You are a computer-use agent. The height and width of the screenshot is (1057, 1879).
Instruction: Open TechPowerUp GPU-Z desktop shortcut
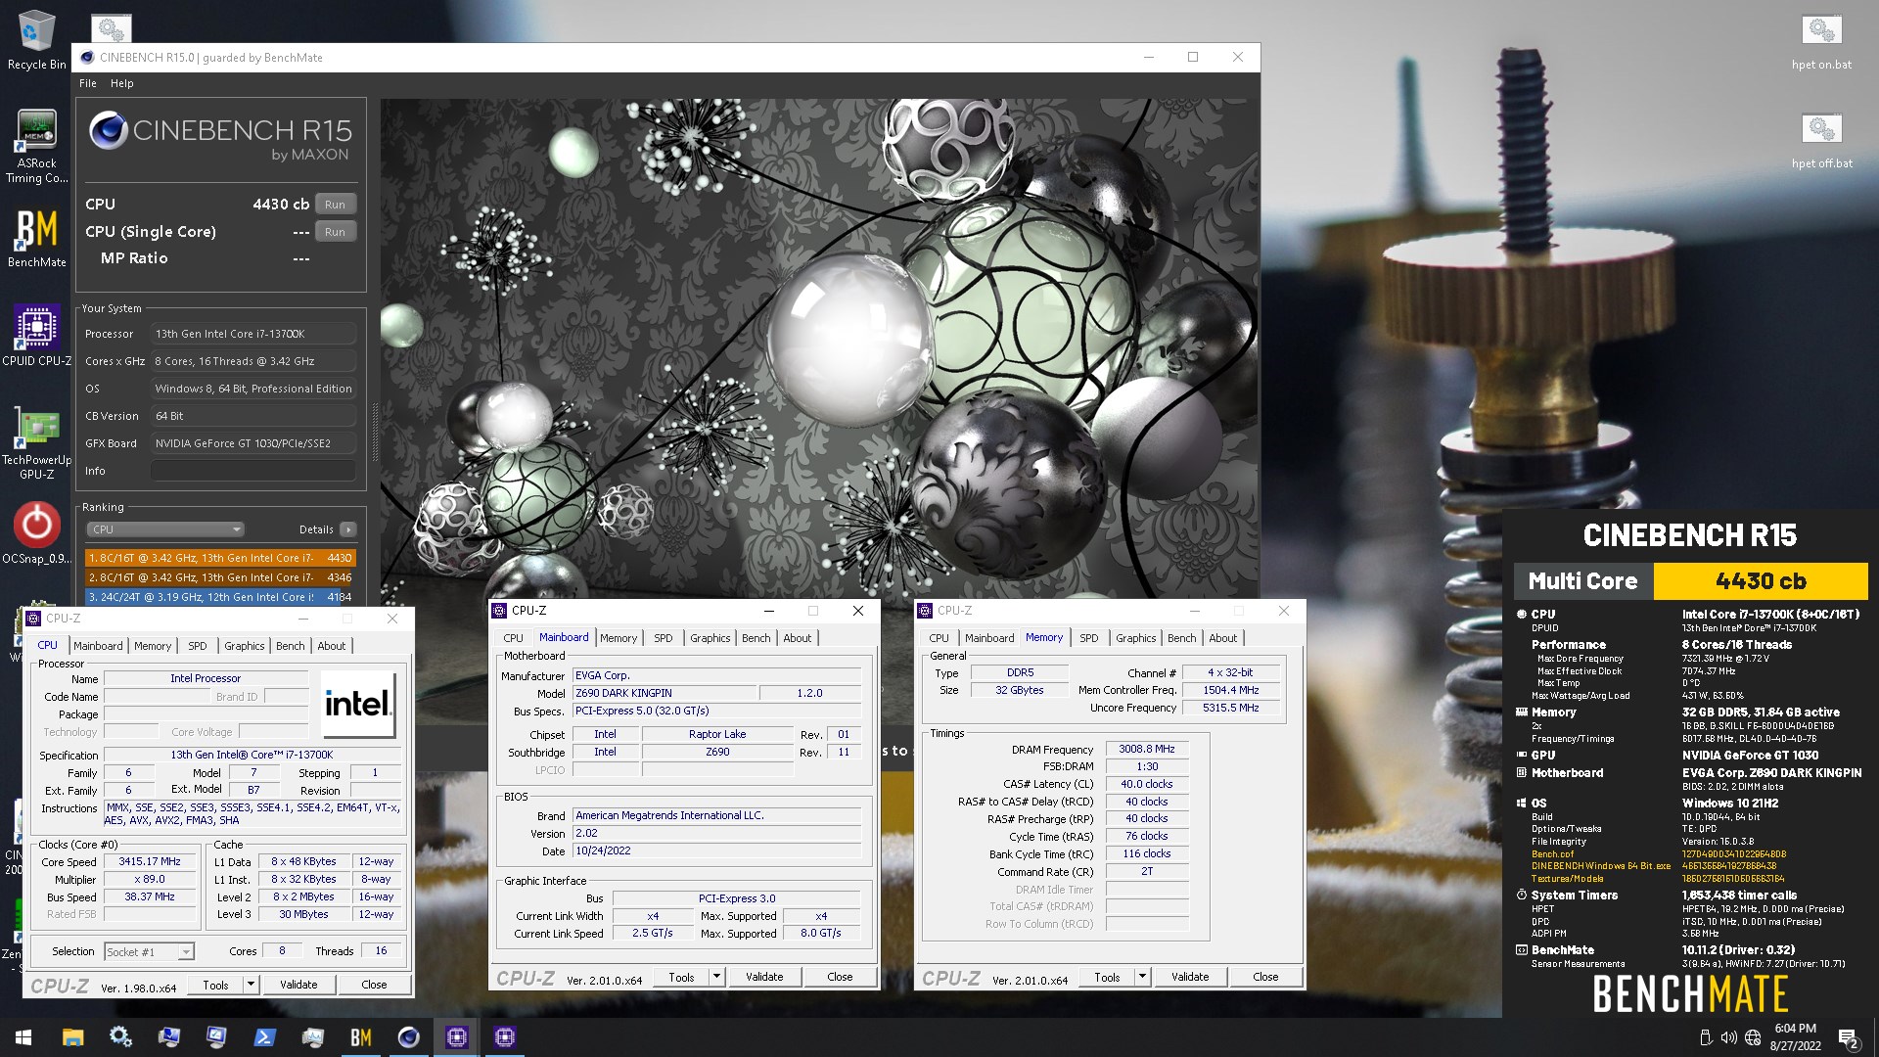pos(36,442)
